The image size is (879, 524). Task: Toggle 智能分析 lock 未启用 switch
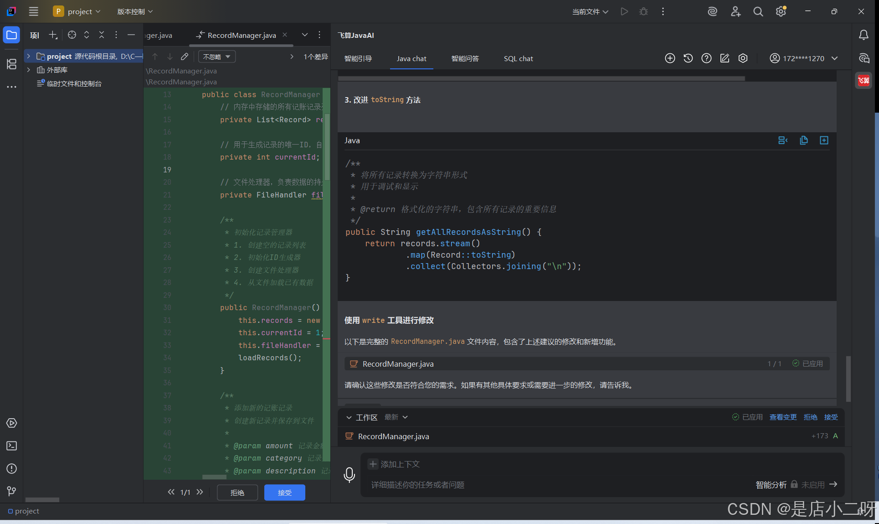(x=807, y=484)
